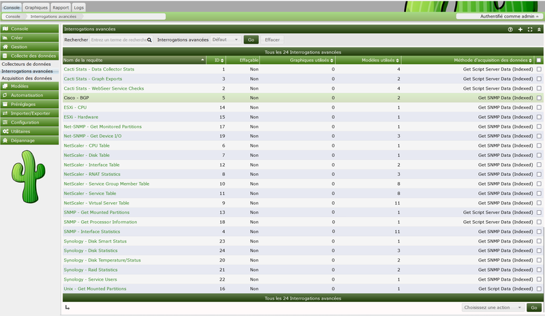Collapse Collecte des données sidebar section
The height and width of the screenshot is (316, 545).
[29, 56]
